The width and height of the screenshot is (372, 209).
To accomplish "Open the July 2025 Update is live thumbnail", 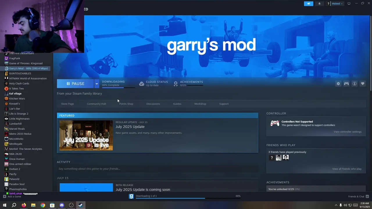I will (x=86, y=135).
